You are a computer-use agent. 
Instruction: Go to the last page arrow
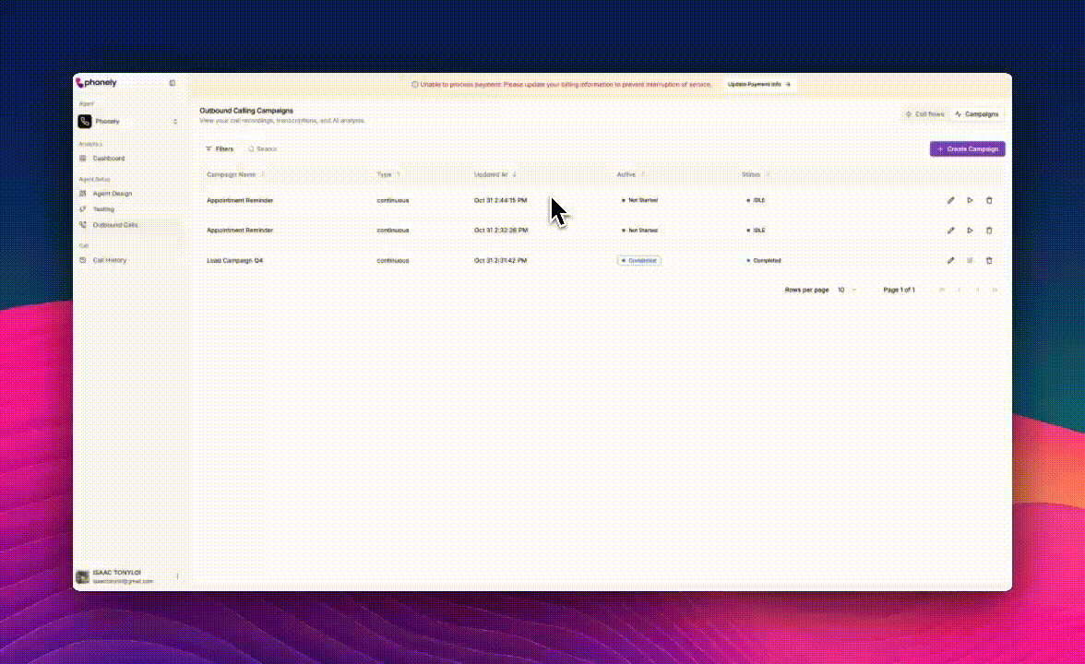[x=995, y=290]
